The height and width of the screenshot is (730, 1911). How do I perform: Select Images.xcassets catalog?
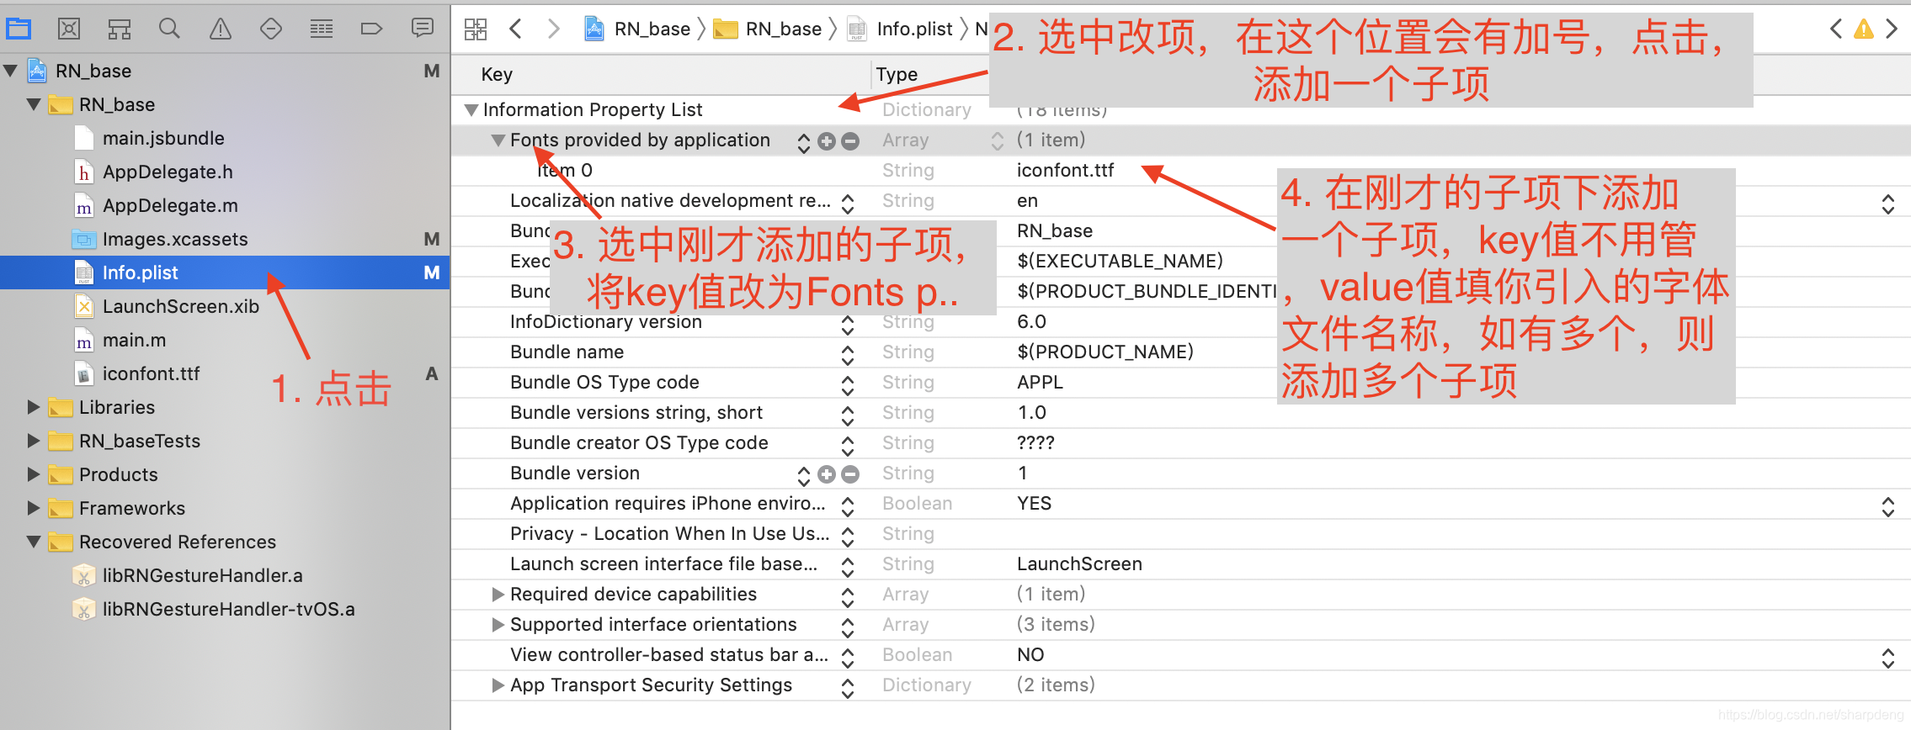coord(175,240)
